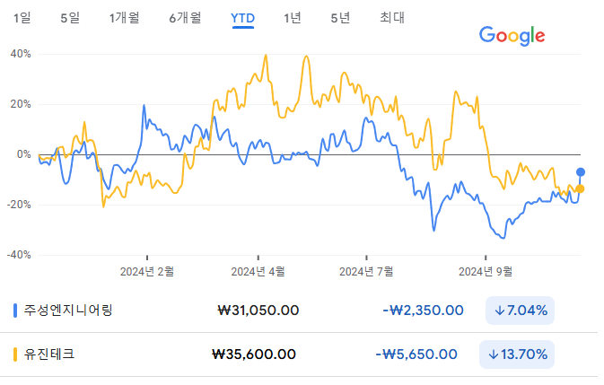Open the 주성엔지니어링 stock row
Screen dimensions: 604x385
299,311
